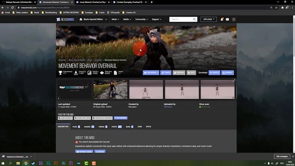Click the Report Abuse button

coord(84,152)
